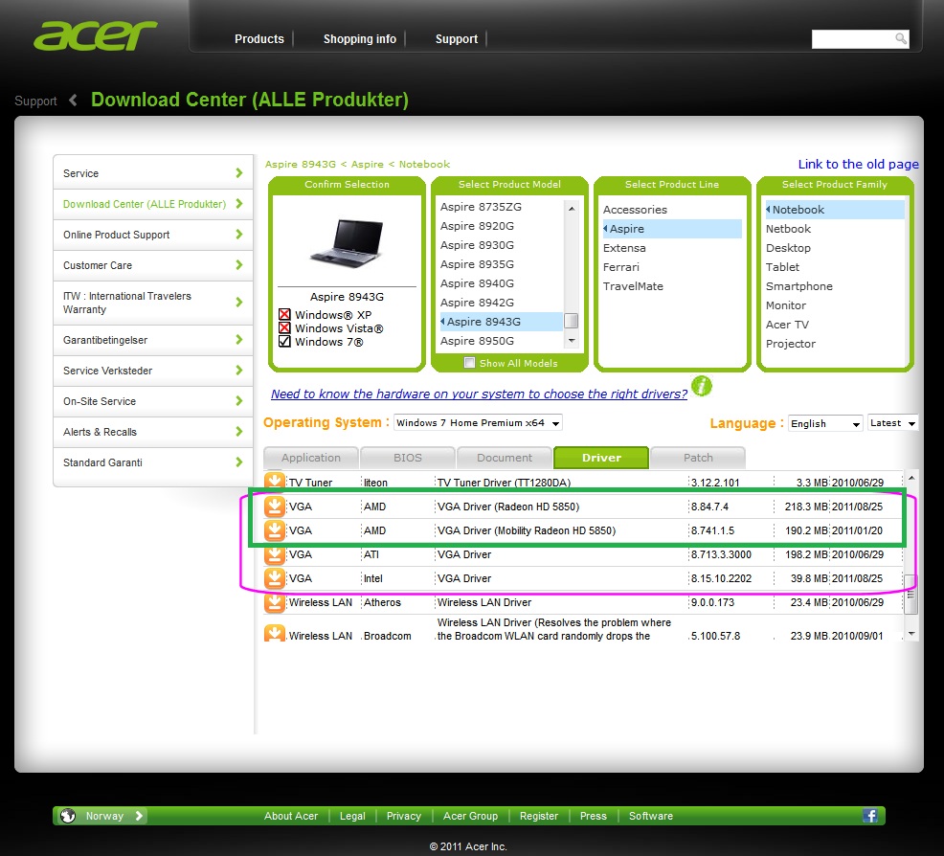Click the arrow next to Norway
Screen dimensions: 944x856
click(x=139, y=816)
